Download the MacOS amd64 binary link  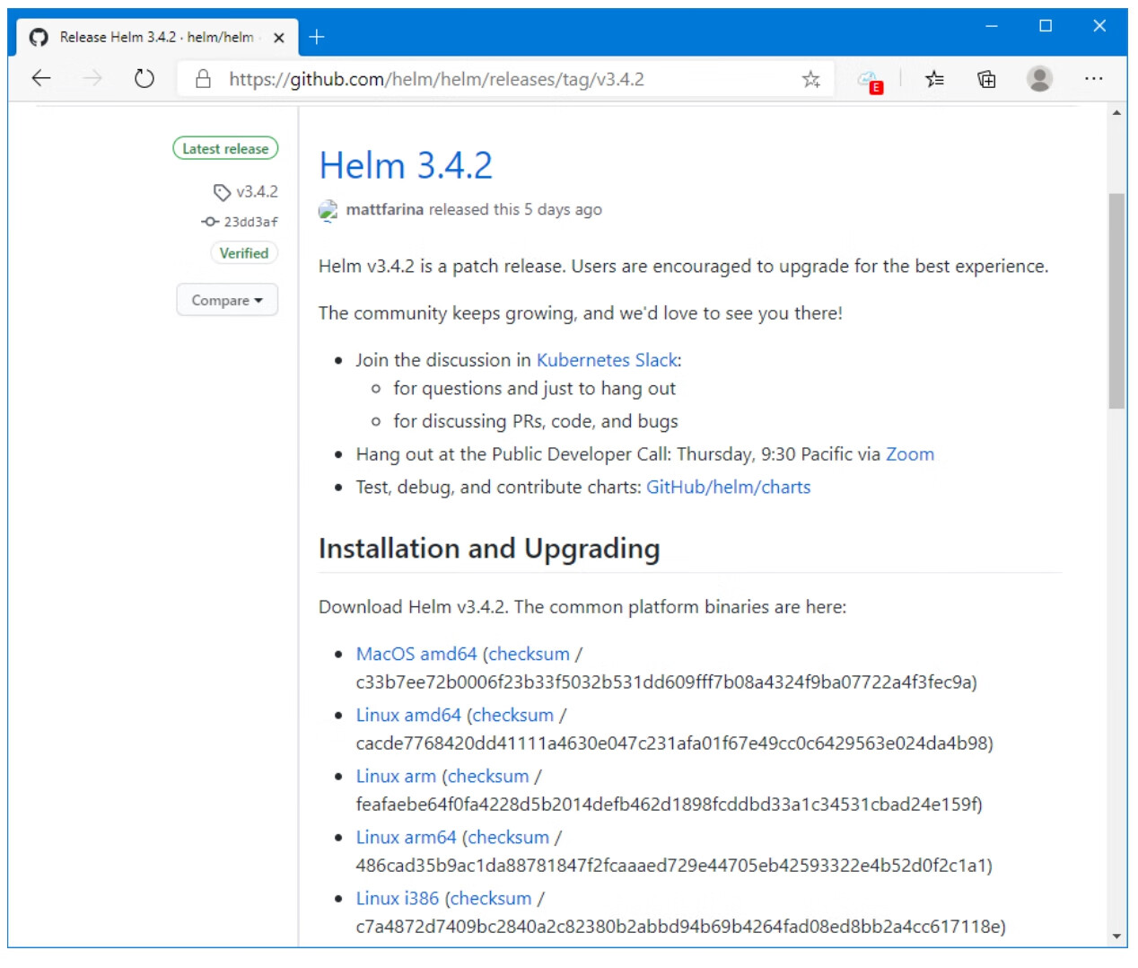pyautogui.click(x=416, y=654)
